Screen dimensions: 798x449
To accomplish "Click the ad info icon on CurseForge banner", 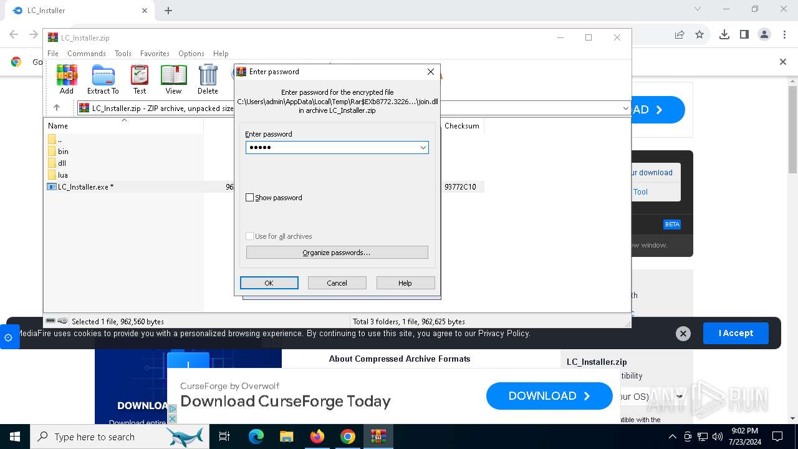I will pos(173,409).
